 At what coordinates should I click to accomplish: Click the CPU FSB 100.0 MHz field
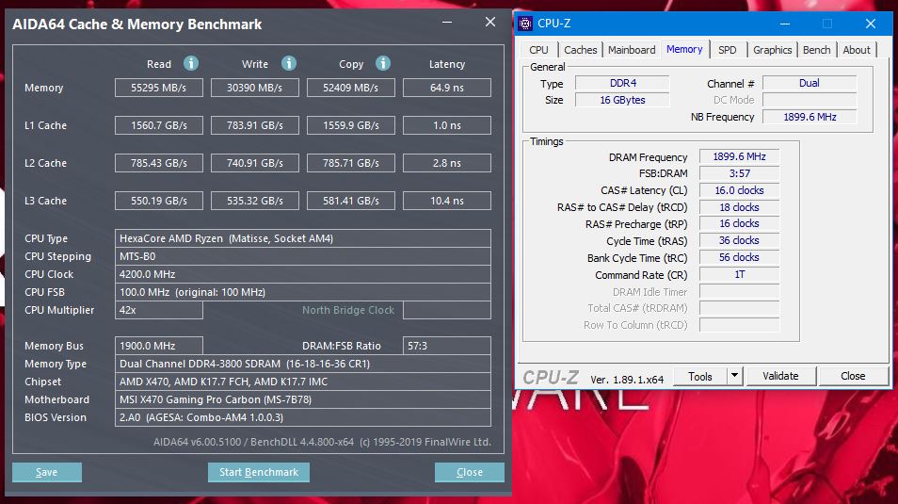point(303,292)
